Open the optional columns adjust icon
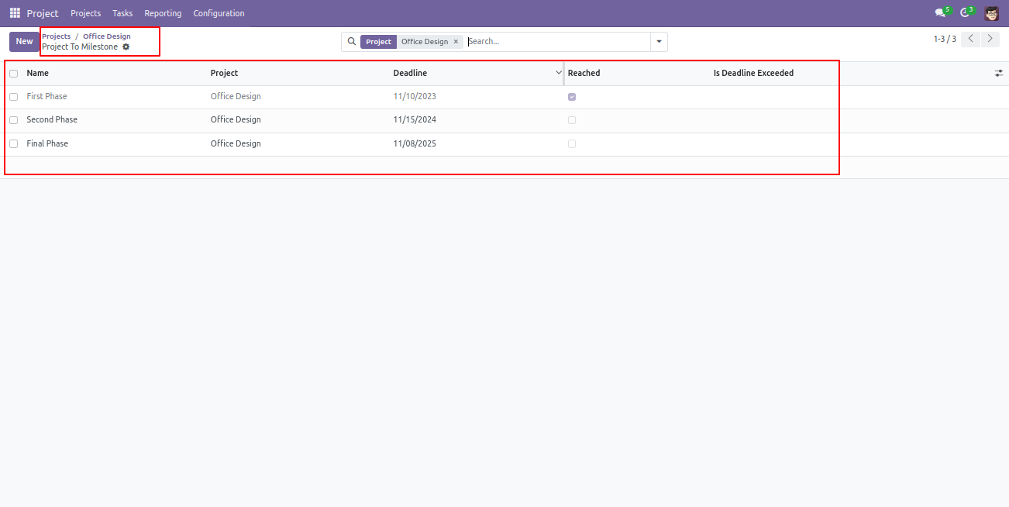This screenshot has width=1009, height=507. click(999, 73)
